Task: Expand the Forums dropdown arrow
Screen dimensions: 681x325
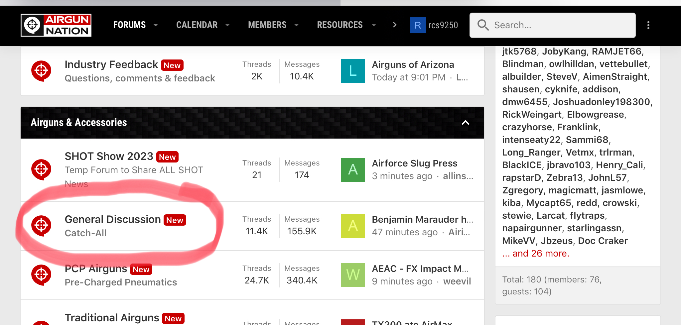Action: pos(155,25)
